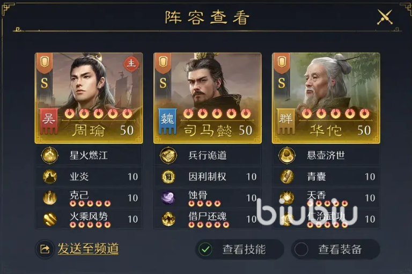Screen dimensions: 412x274
Task: Open the 周瑜 hero card
Action: pos(89,98)
